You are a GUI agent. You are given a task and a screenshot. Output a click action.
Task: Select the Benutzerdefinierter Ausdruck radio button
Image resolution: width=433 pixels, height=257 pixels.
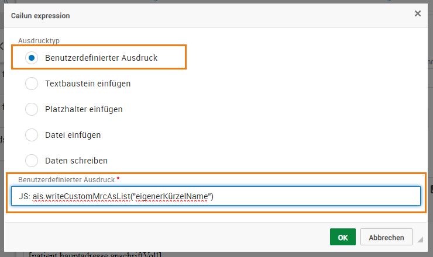[32, 58]
